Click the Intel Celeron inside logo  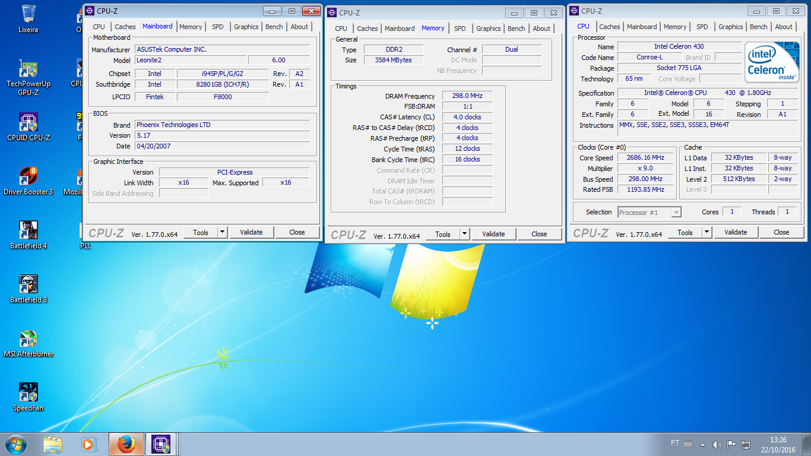pos(772,62)
